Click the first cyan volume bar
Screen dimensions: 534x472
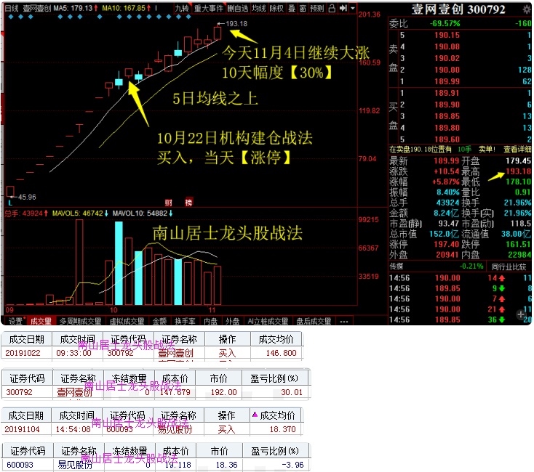(119, 263)
